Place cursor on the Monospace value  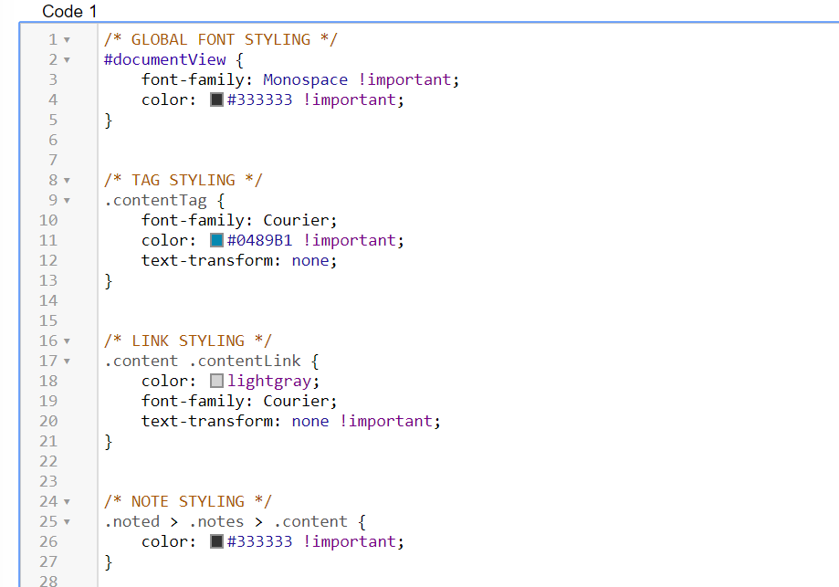pyautogui.click(x=304, y=79)
